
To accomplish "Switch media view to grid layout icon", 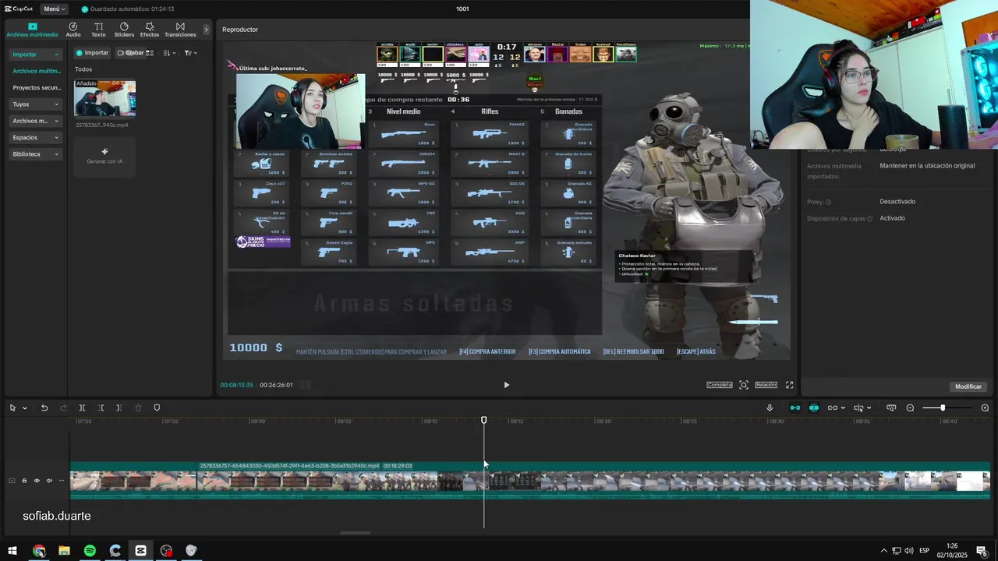I will coord(150,53).
